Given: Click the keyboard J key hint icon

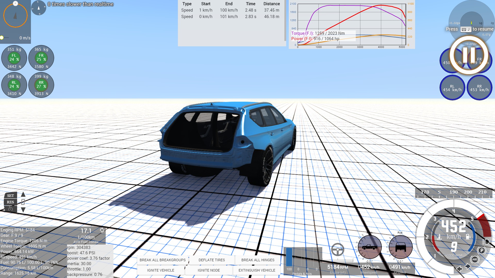Looking at the screenshot, I should pyautogui.click(x=466, y=29).
